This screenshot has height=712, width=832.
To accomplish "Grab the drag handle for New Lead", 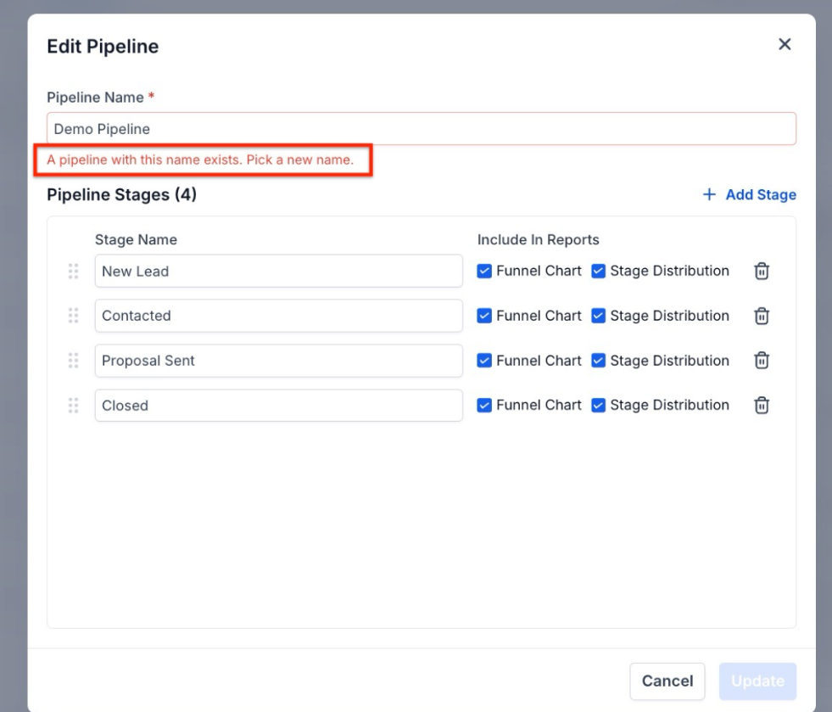I will [x=73, y=272].
